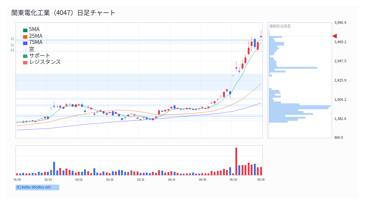Screen dimensions: 365x204
Task: Click the S3 support level label
Action: [x=12, y=50]
